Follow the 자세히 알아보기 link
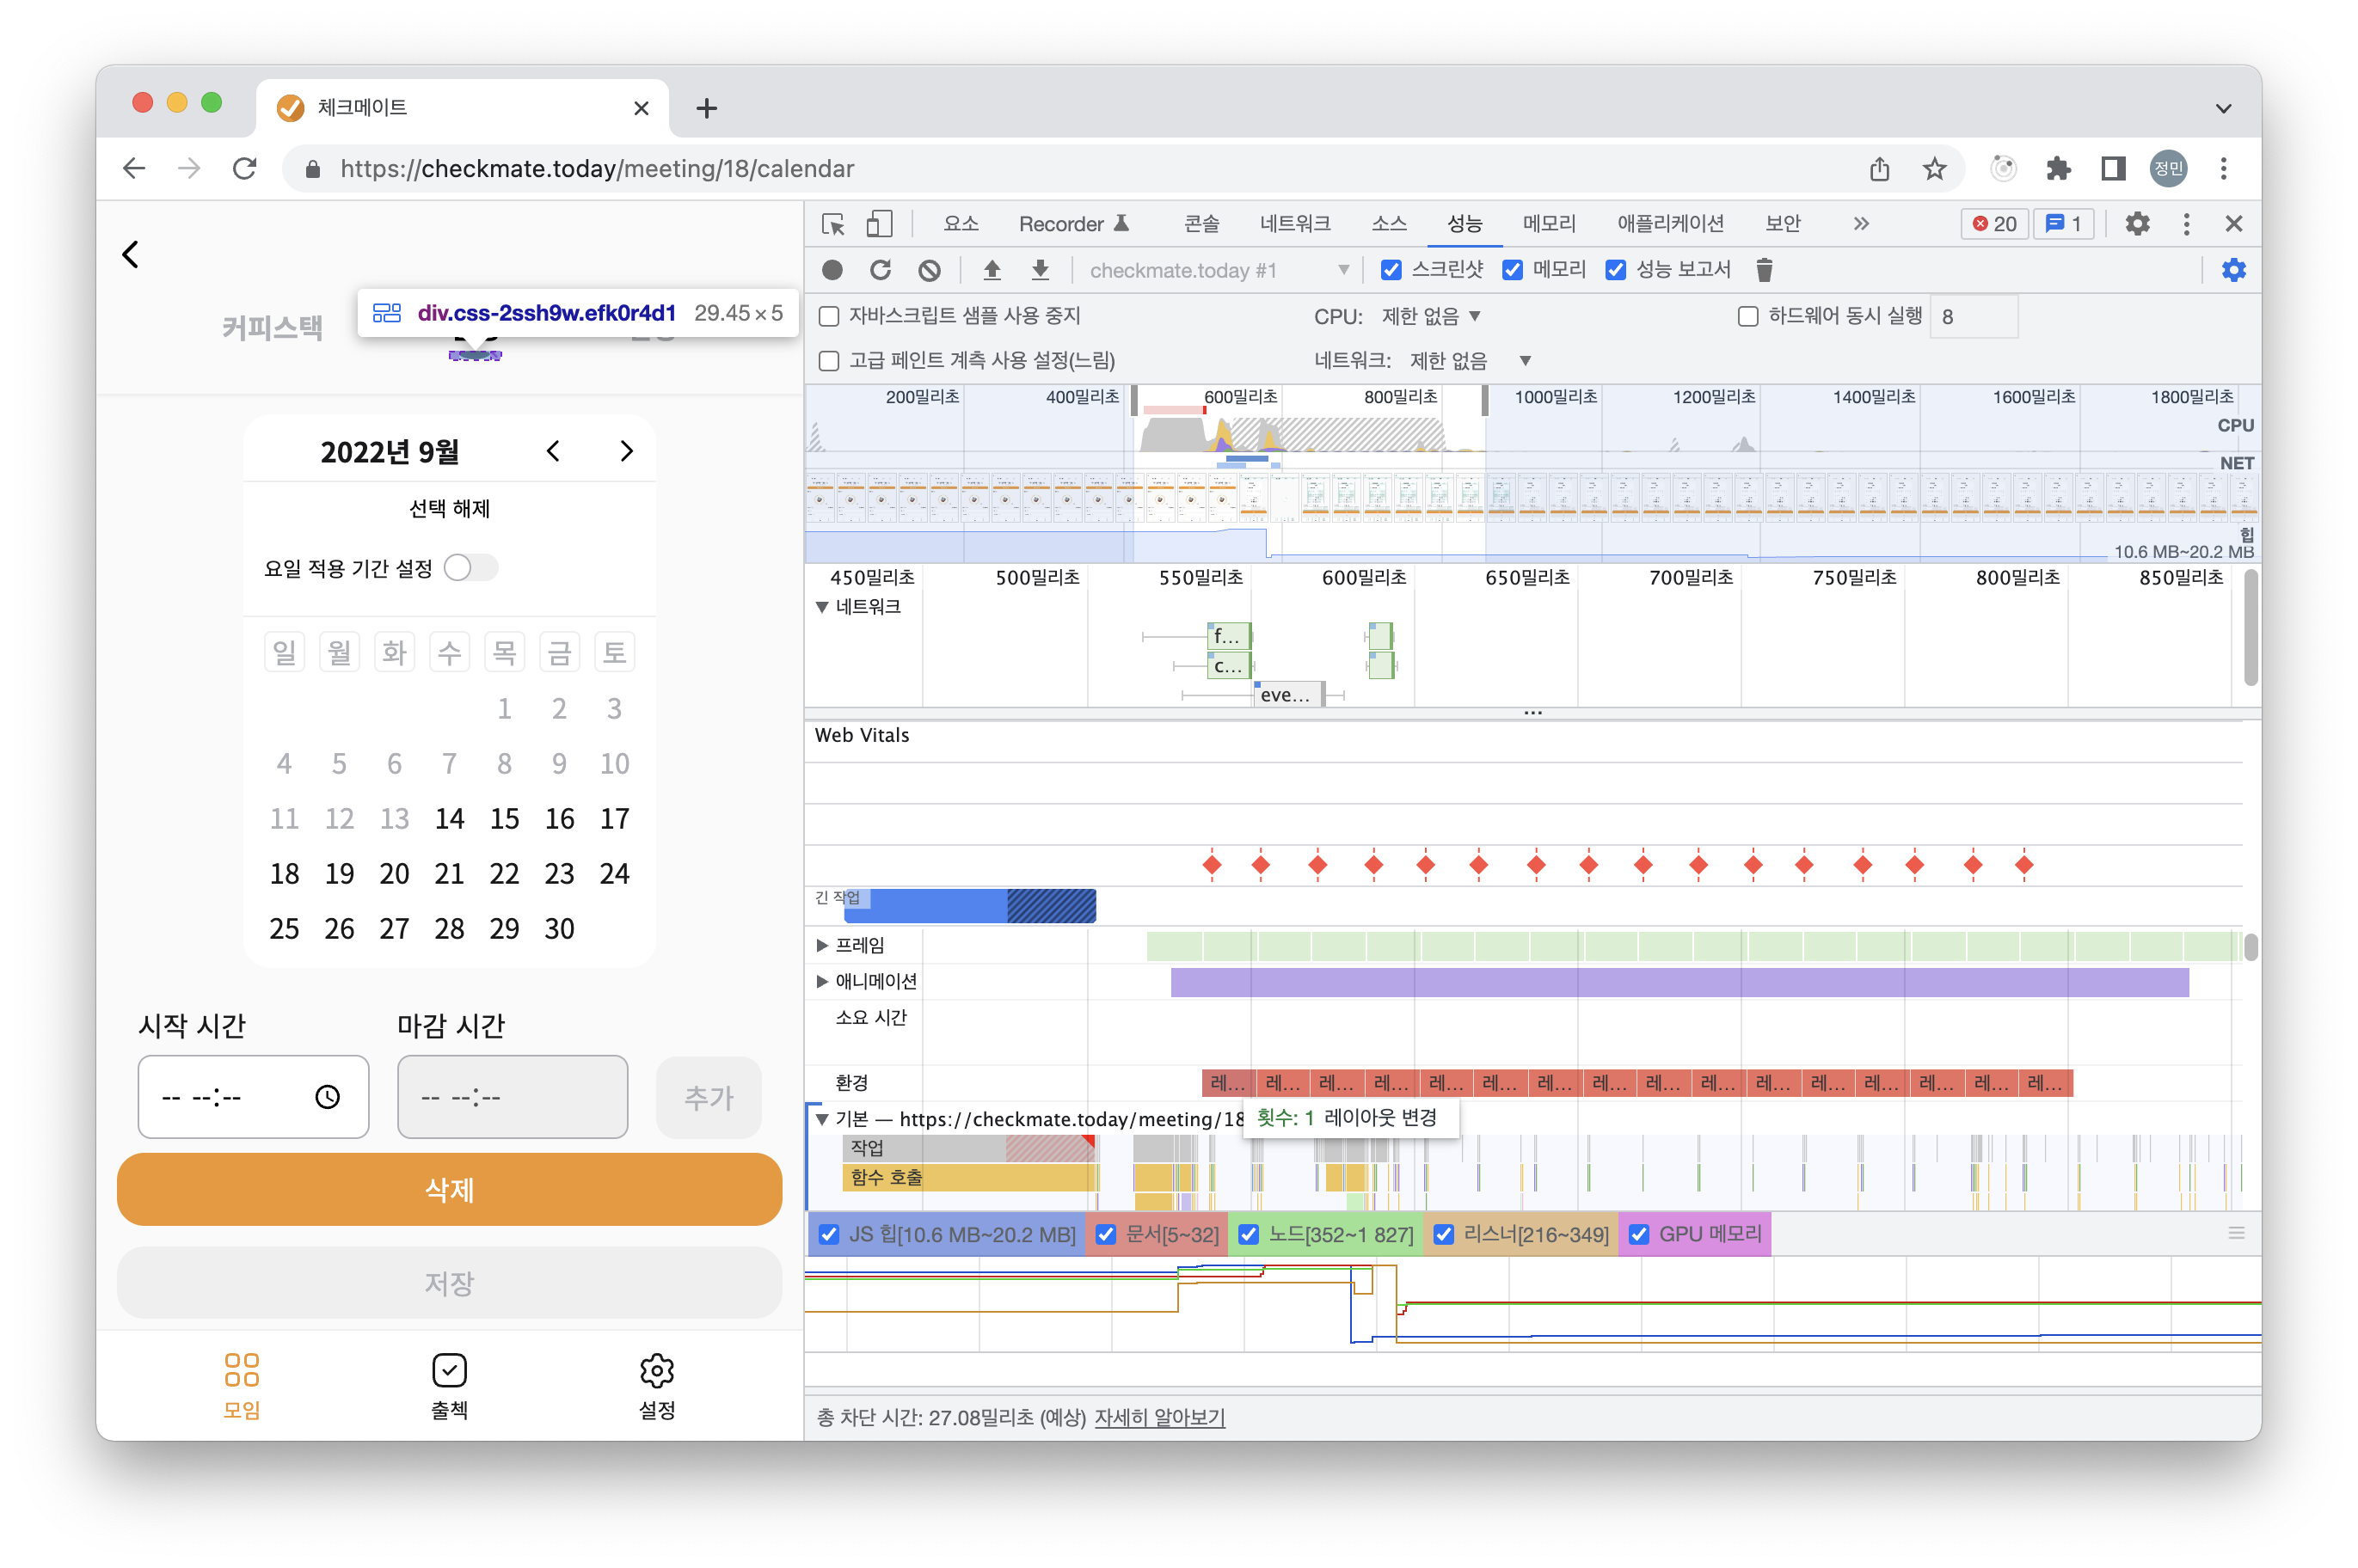Viewport: 2358px width, 1568px height. click(x=1159, y=1417)
